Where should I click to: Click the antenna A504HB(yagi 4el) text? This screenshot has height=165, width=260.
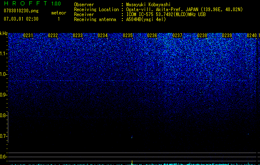coord(146,19)
